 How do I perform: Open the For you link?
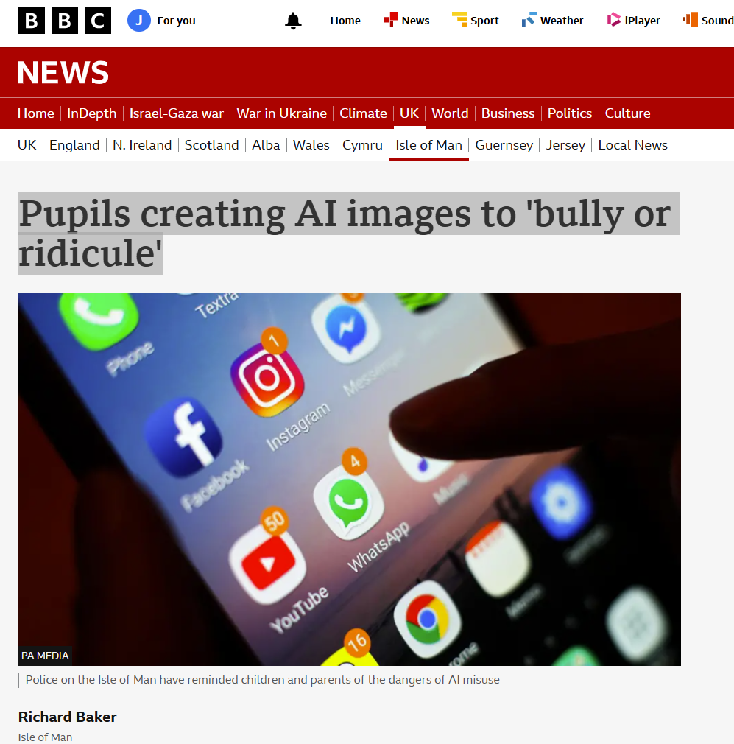click(176, 21)
